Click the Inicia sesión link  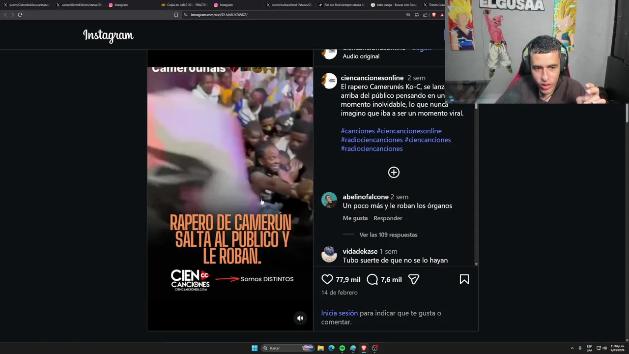coord(340,313)
